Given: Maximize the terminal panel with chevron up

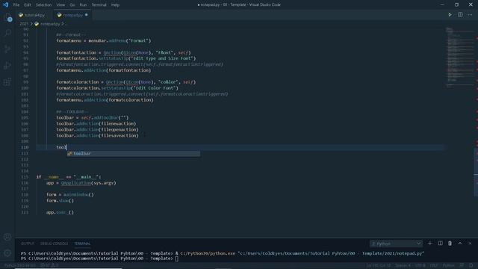Looking at the screenshot, I should [x=460, y=244].
